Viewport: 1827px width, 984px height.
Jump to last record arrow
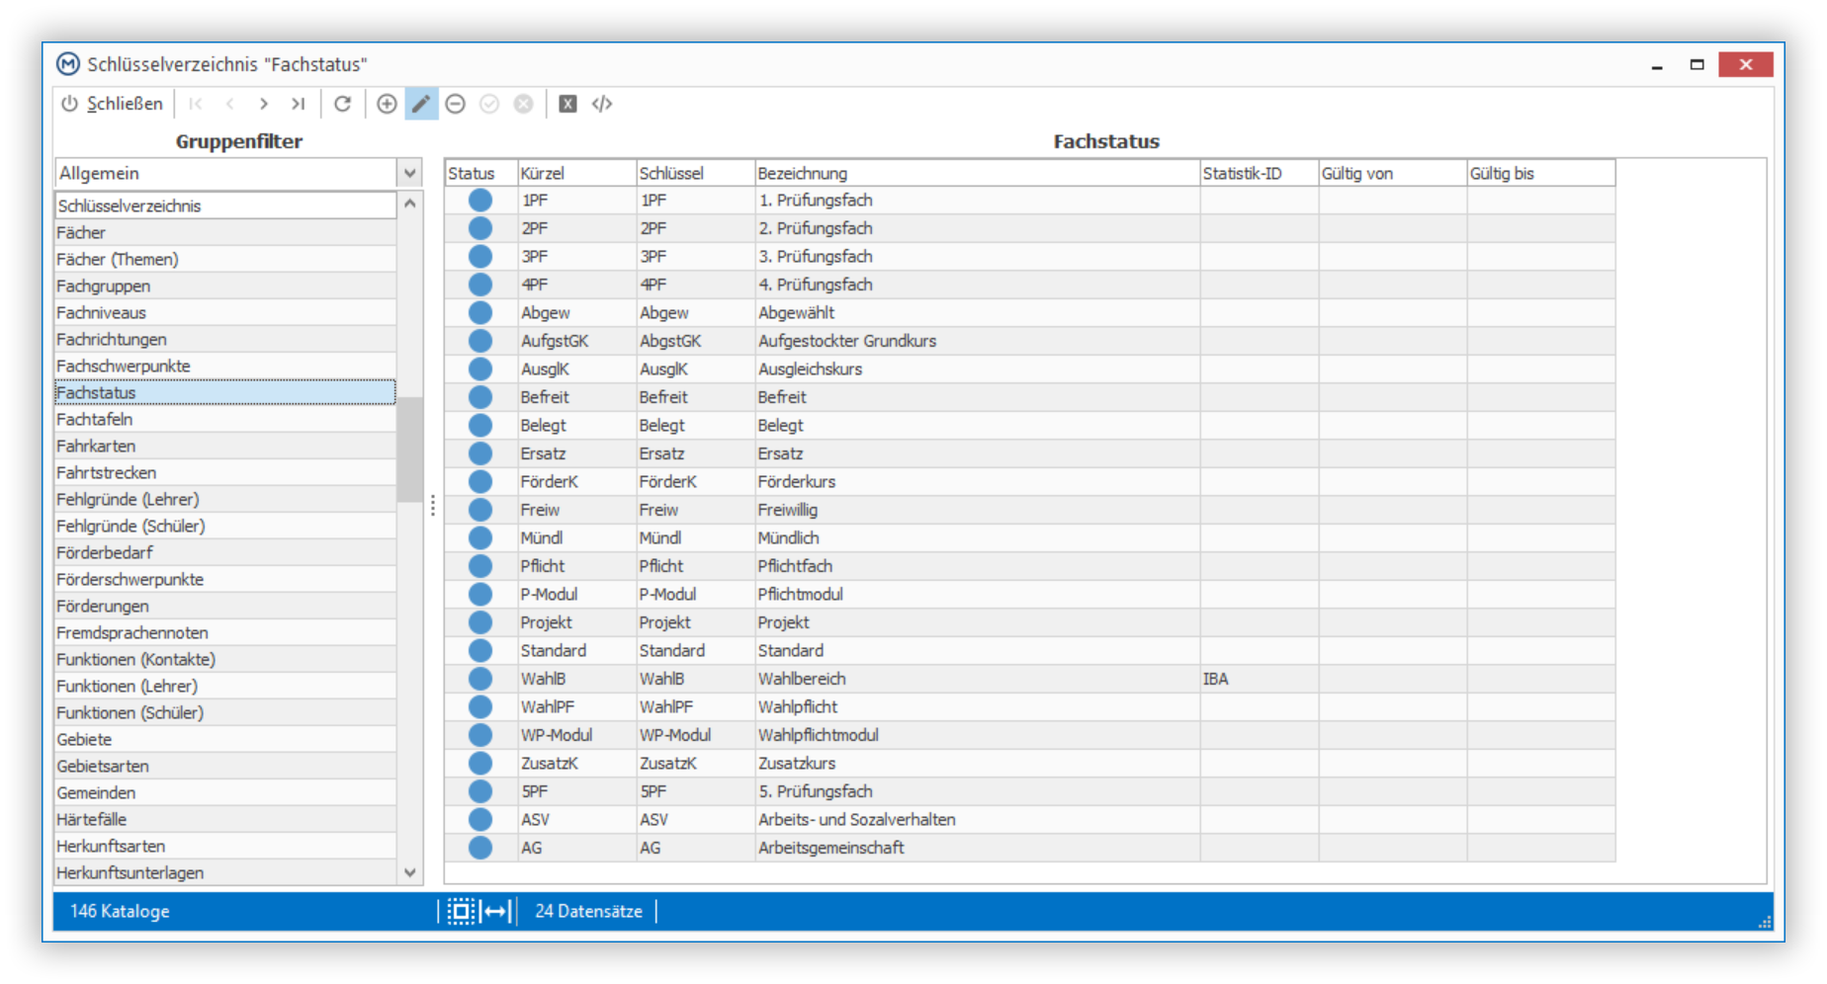tap(298, 104)
